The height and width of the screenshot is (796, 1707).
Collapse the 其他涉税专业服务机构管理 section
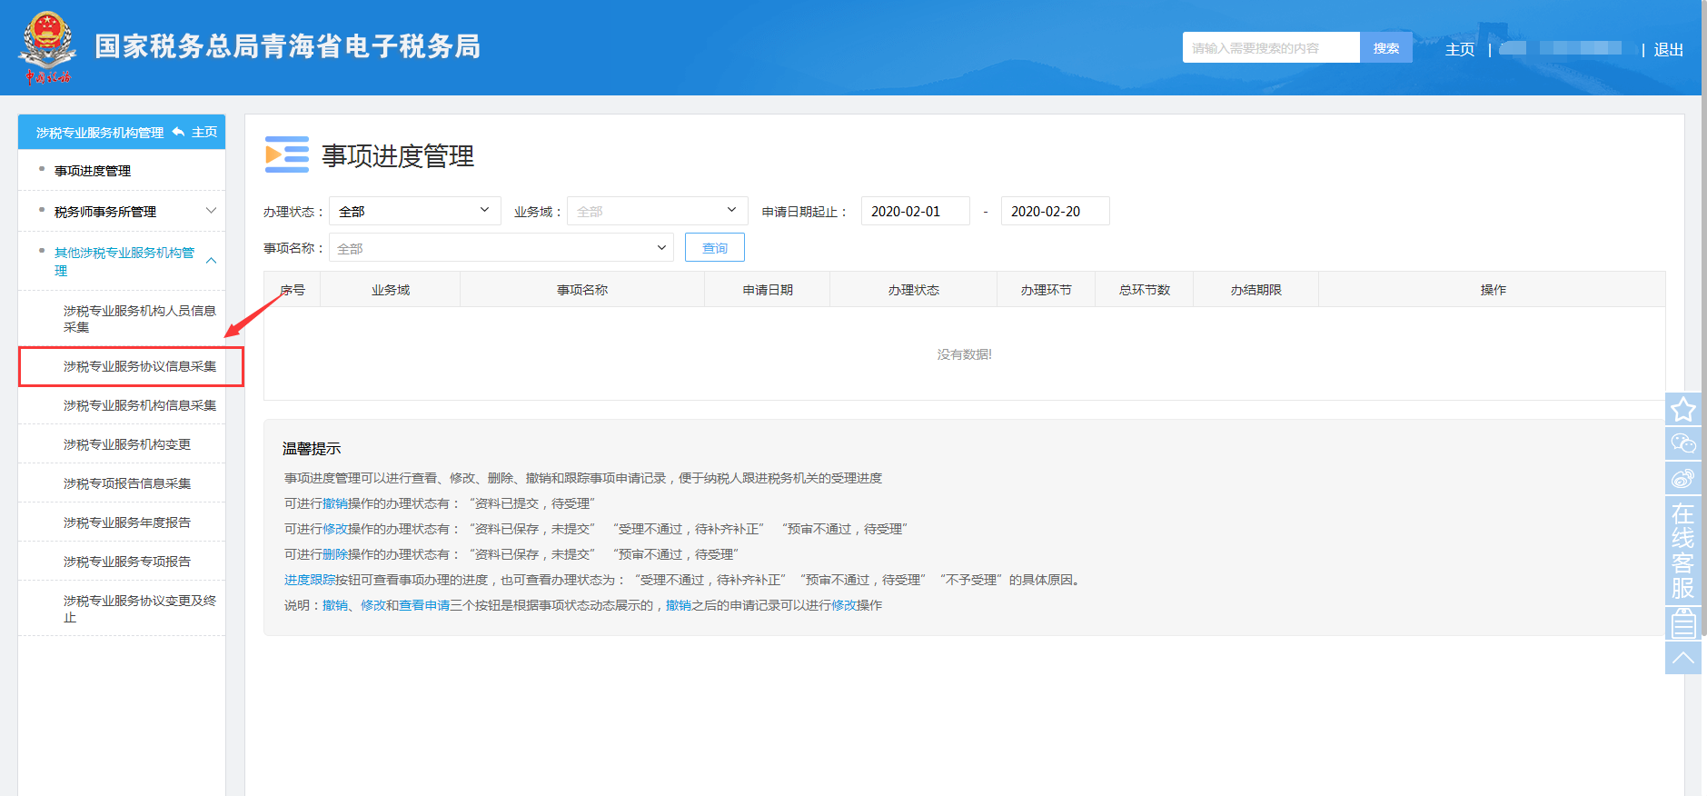click(x=211, y=261)
